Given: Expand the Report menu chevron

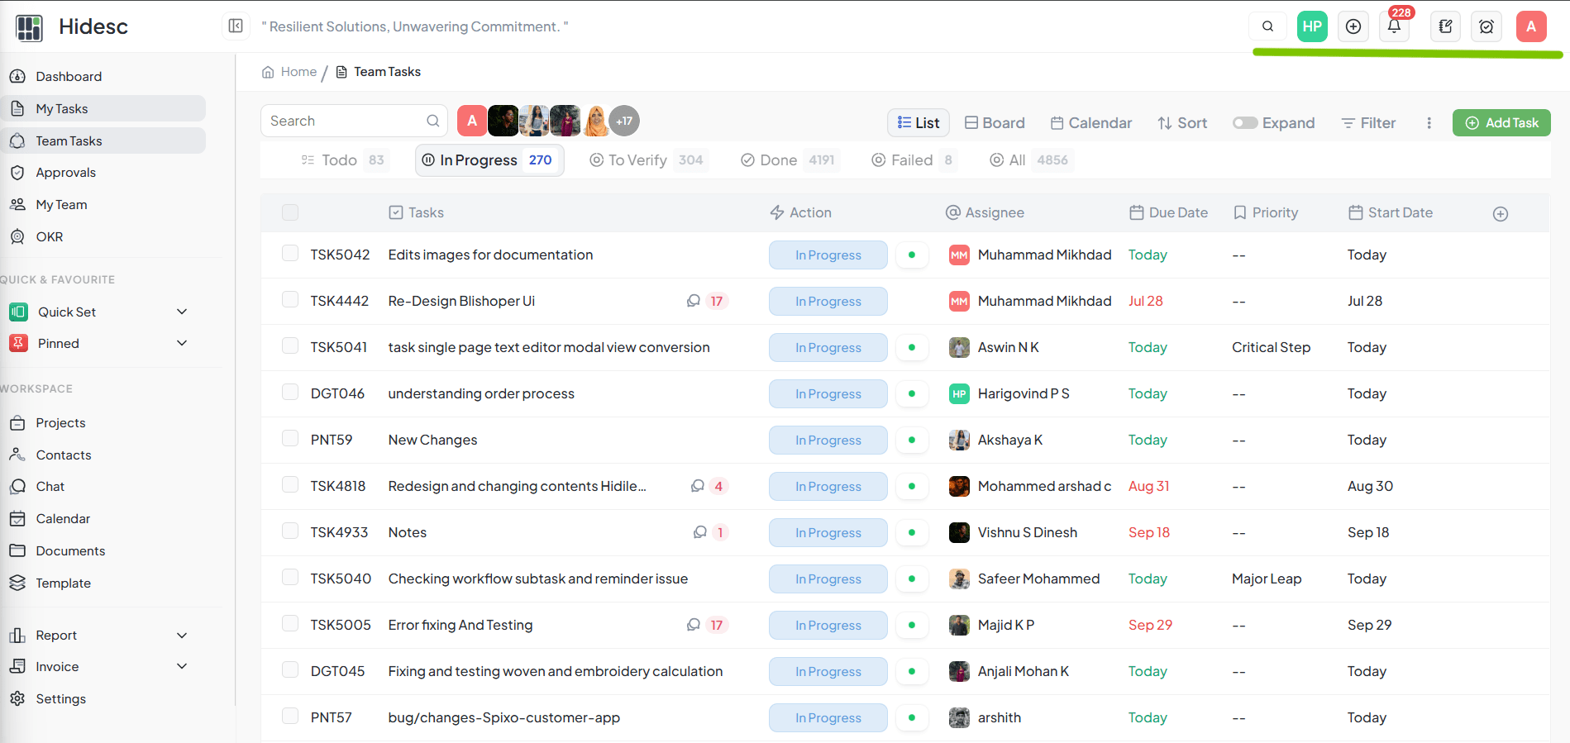Looking at the screenshot, I should [182, 636].
